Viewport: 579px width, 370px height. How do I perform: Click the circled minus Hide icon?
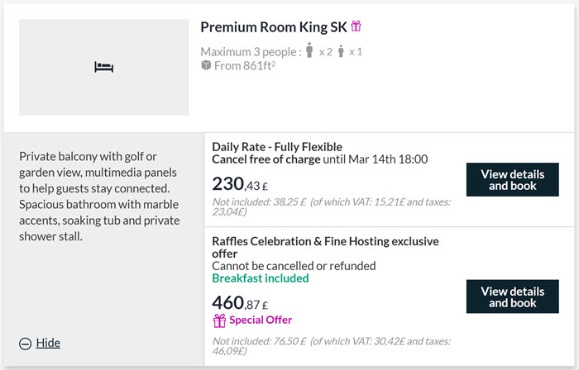(25, 344)
